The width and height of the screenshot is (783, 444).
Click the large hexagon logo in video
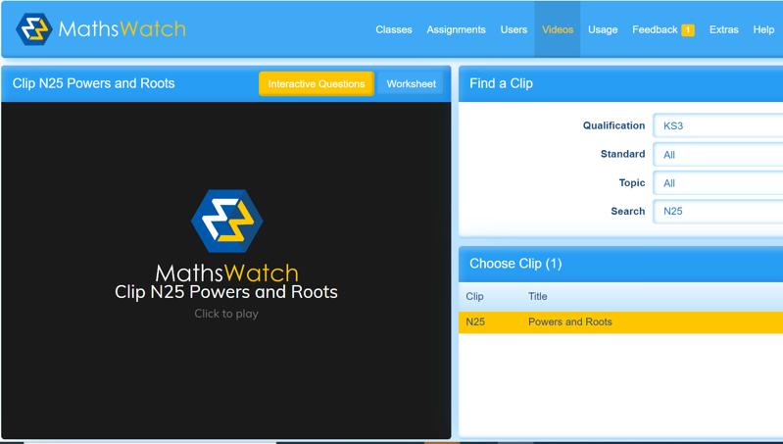(x=226, y=221)
